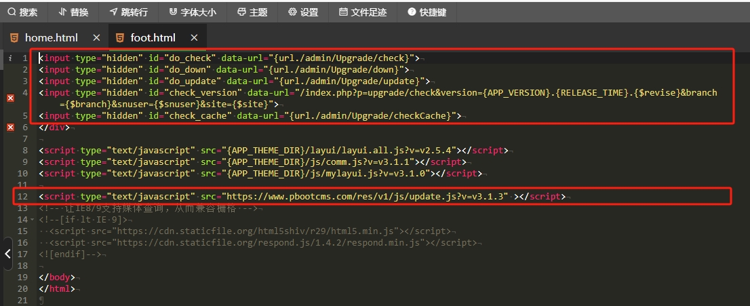Image resolution: width=750 pixels, height=306 pixels.
Task: Open the 主题 theme menu
Action: (252, 12)
